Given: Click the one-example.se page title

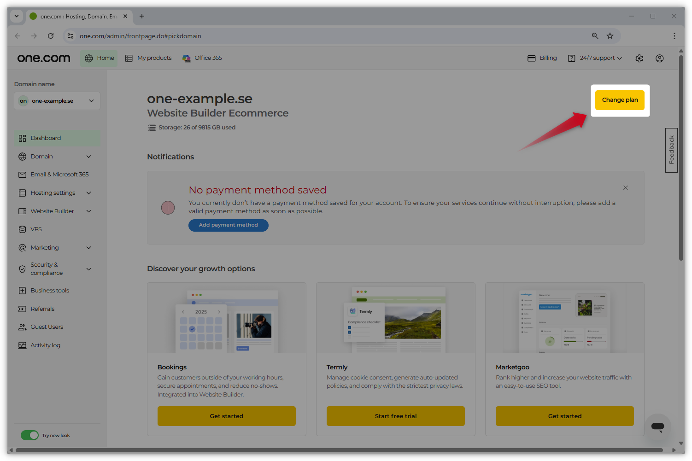Looking at the screenshot, I should 200,99.
